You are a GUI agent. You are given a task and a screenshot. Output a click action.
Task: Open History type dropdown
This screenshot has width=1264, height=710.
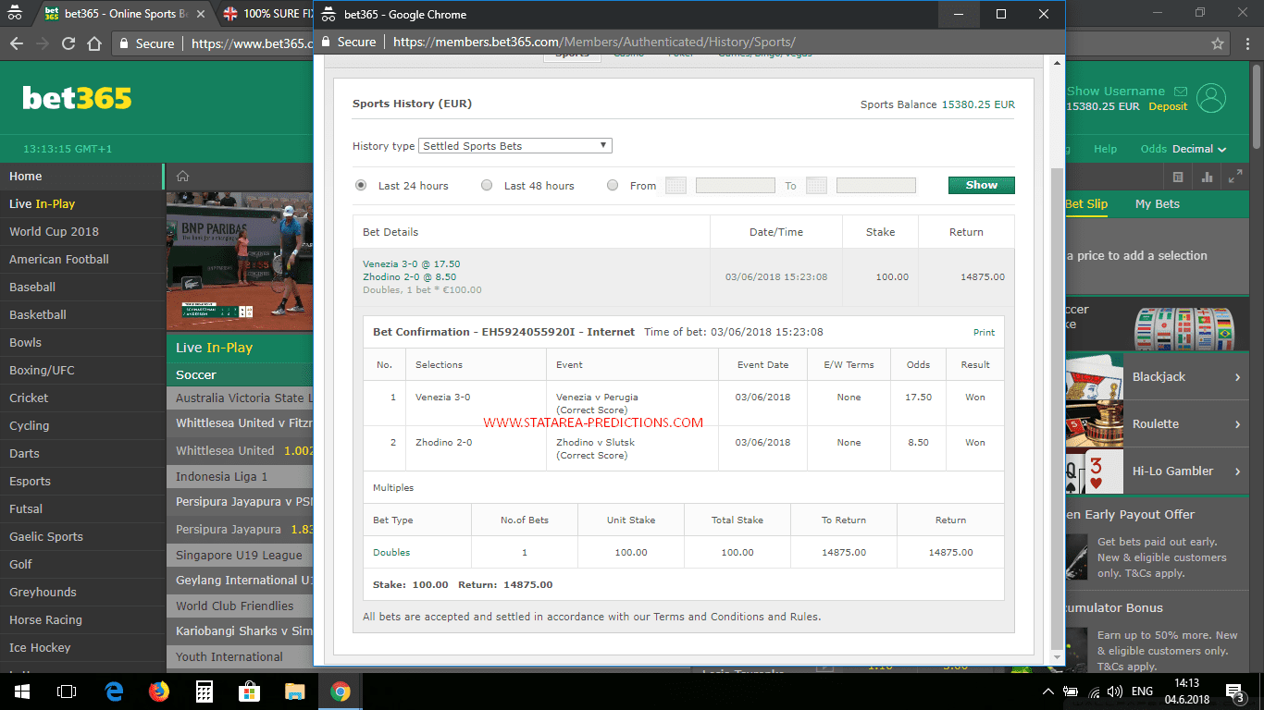pyautogui.click(x=515, y=146)
